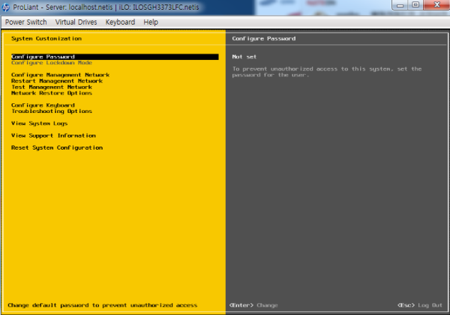Click the HP logo icon in title bar
The width and height of the screenshot is (450, 315).
pos(6,7)
